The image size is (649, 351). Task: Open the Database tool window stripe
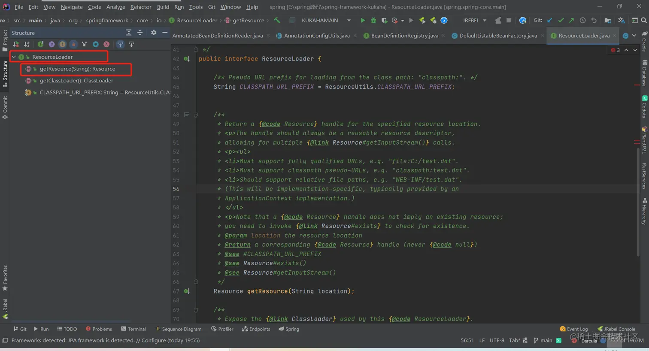click(x=644, y=73)
